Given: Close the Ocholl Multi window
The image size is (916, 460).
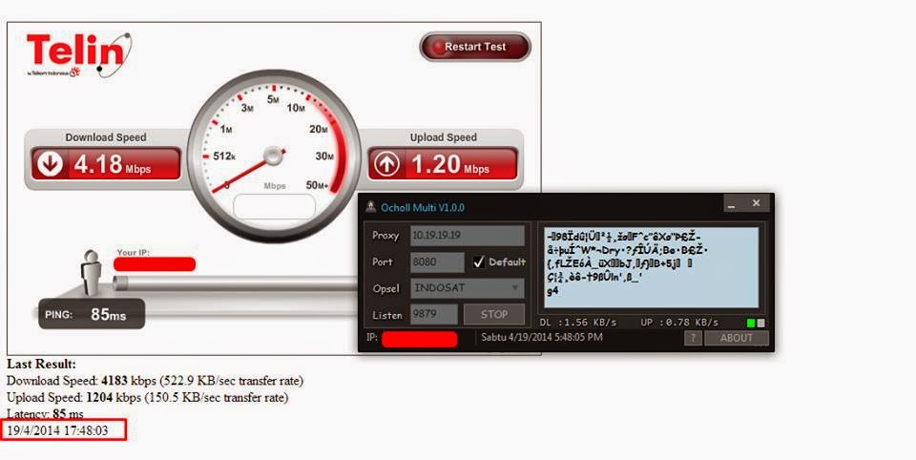Looking at the screenshot, I should (x=756, y=203).
